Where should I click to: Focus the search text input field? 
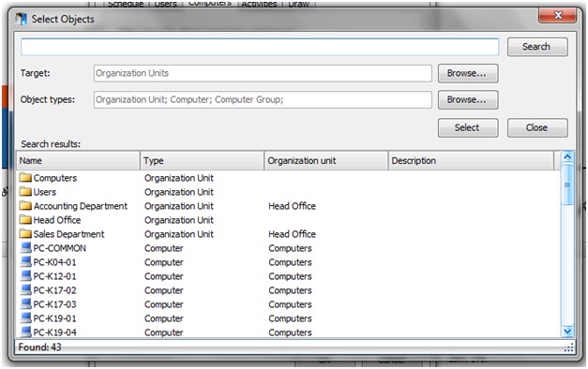coord(260,47)
